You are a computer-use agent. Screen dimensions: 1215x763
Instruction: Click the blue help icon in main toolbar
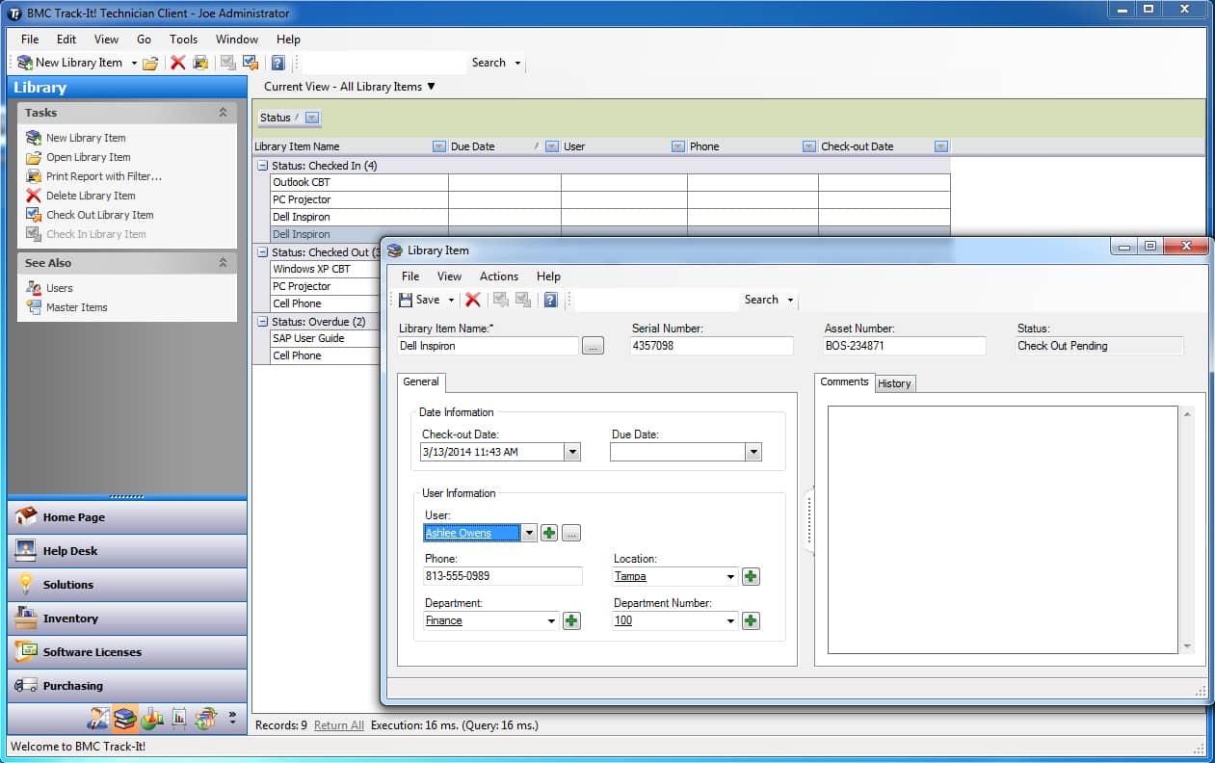277,63
